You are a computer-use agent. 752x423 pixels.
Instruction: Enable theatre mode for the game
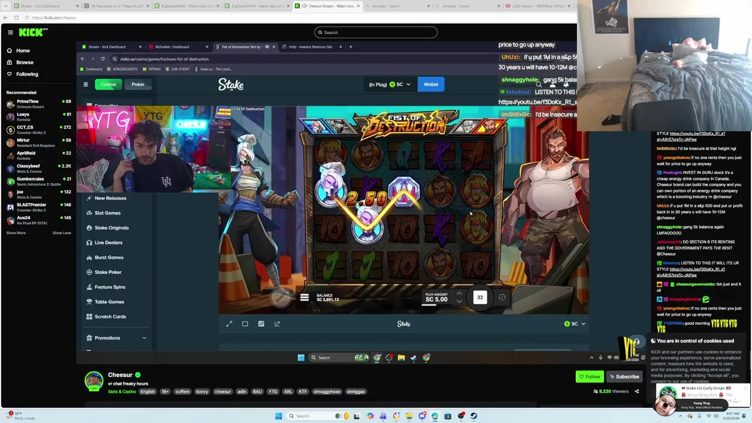(245, 324)
